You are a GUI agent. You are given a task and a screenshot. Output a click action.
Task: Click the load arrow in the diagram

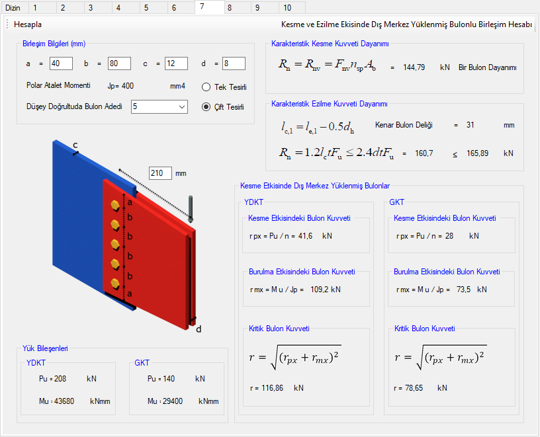click(x=191, y=209)
